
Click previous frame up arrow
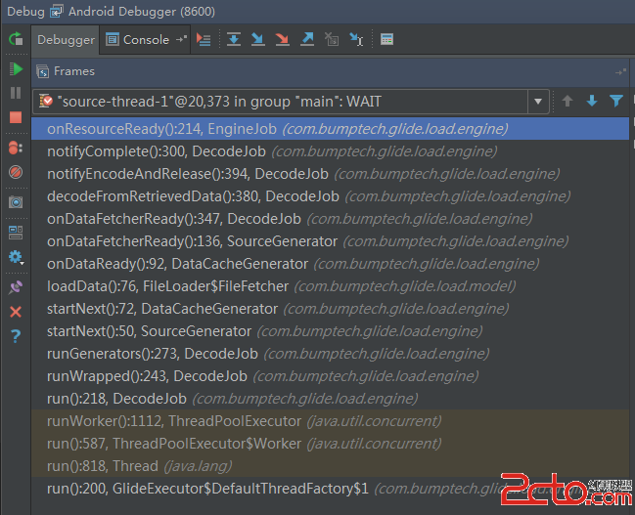(567, 101)
